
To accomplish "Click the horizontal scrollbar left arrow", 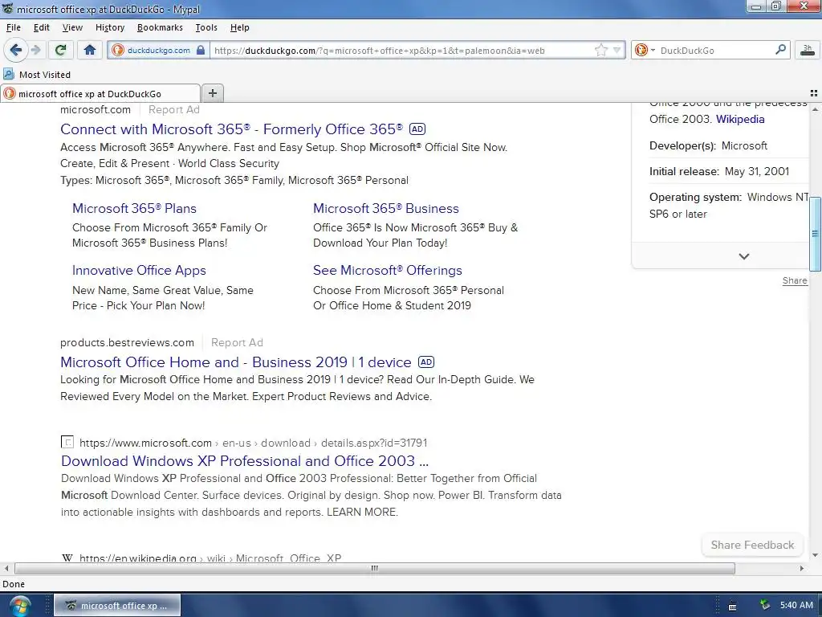I will (6, 568).
